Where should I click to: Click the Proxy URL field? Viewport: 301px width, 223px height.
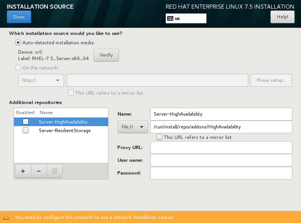tap(221, 148)
